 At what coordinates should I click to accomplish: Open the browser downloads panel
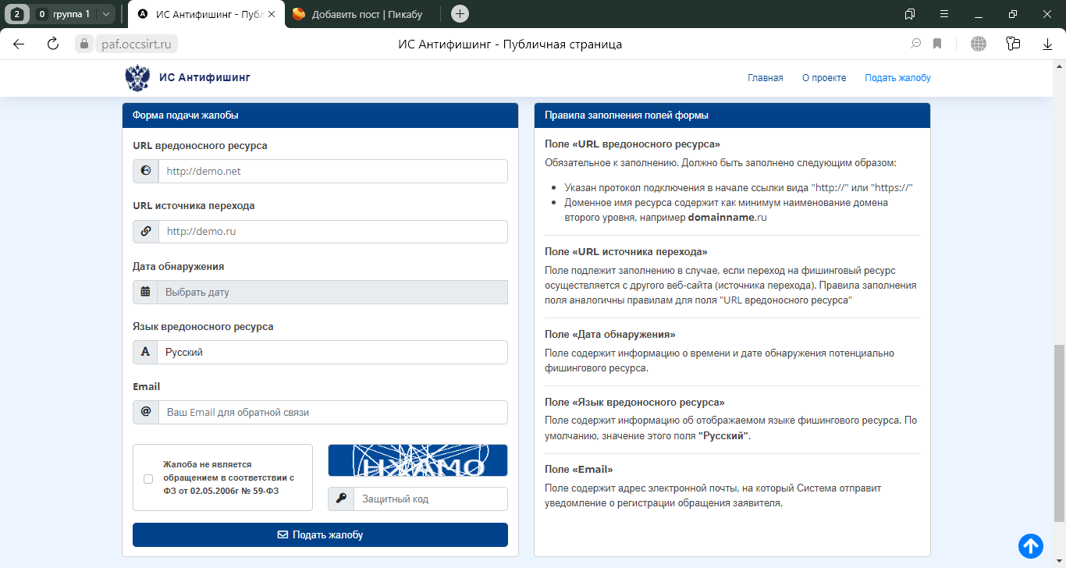(1048, 44)
